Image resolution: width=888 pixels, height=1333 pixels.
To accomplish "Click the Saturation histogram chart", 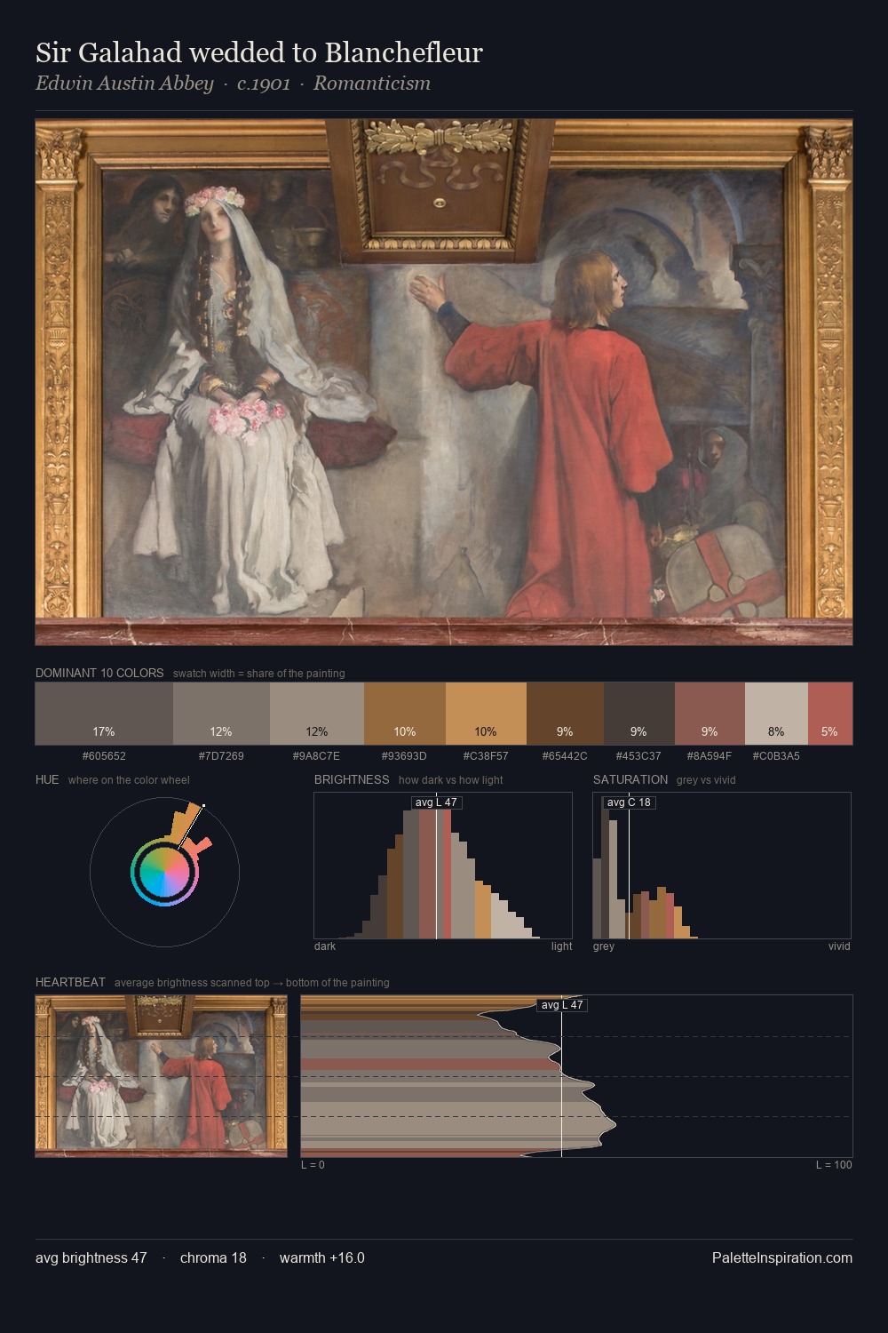I will tap(722, 866).
